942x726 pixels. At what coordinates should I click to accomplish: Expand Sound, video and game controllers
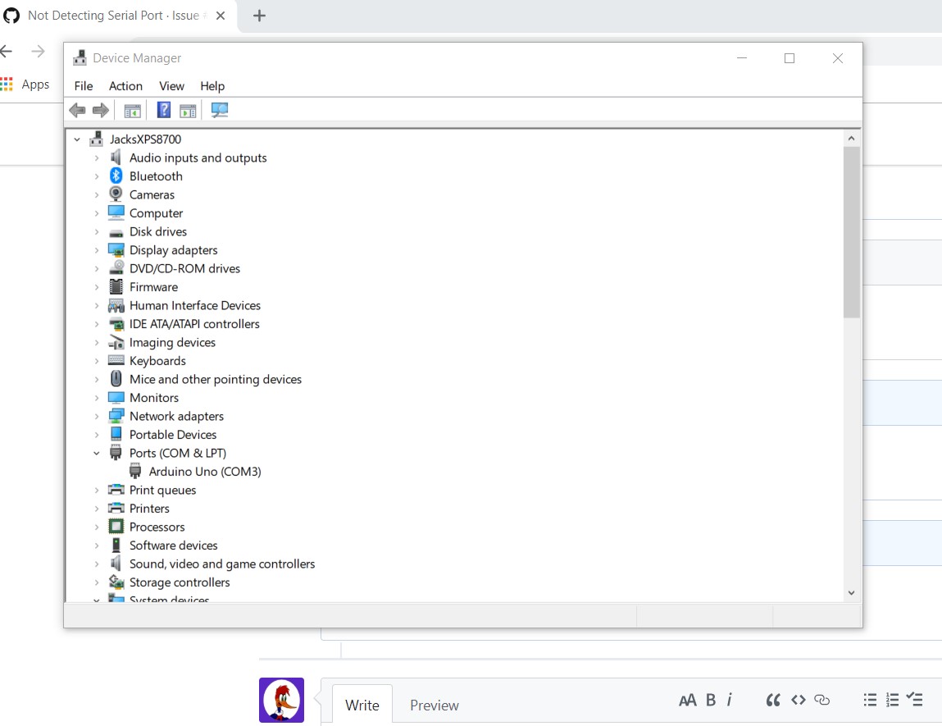pos(97,564)
